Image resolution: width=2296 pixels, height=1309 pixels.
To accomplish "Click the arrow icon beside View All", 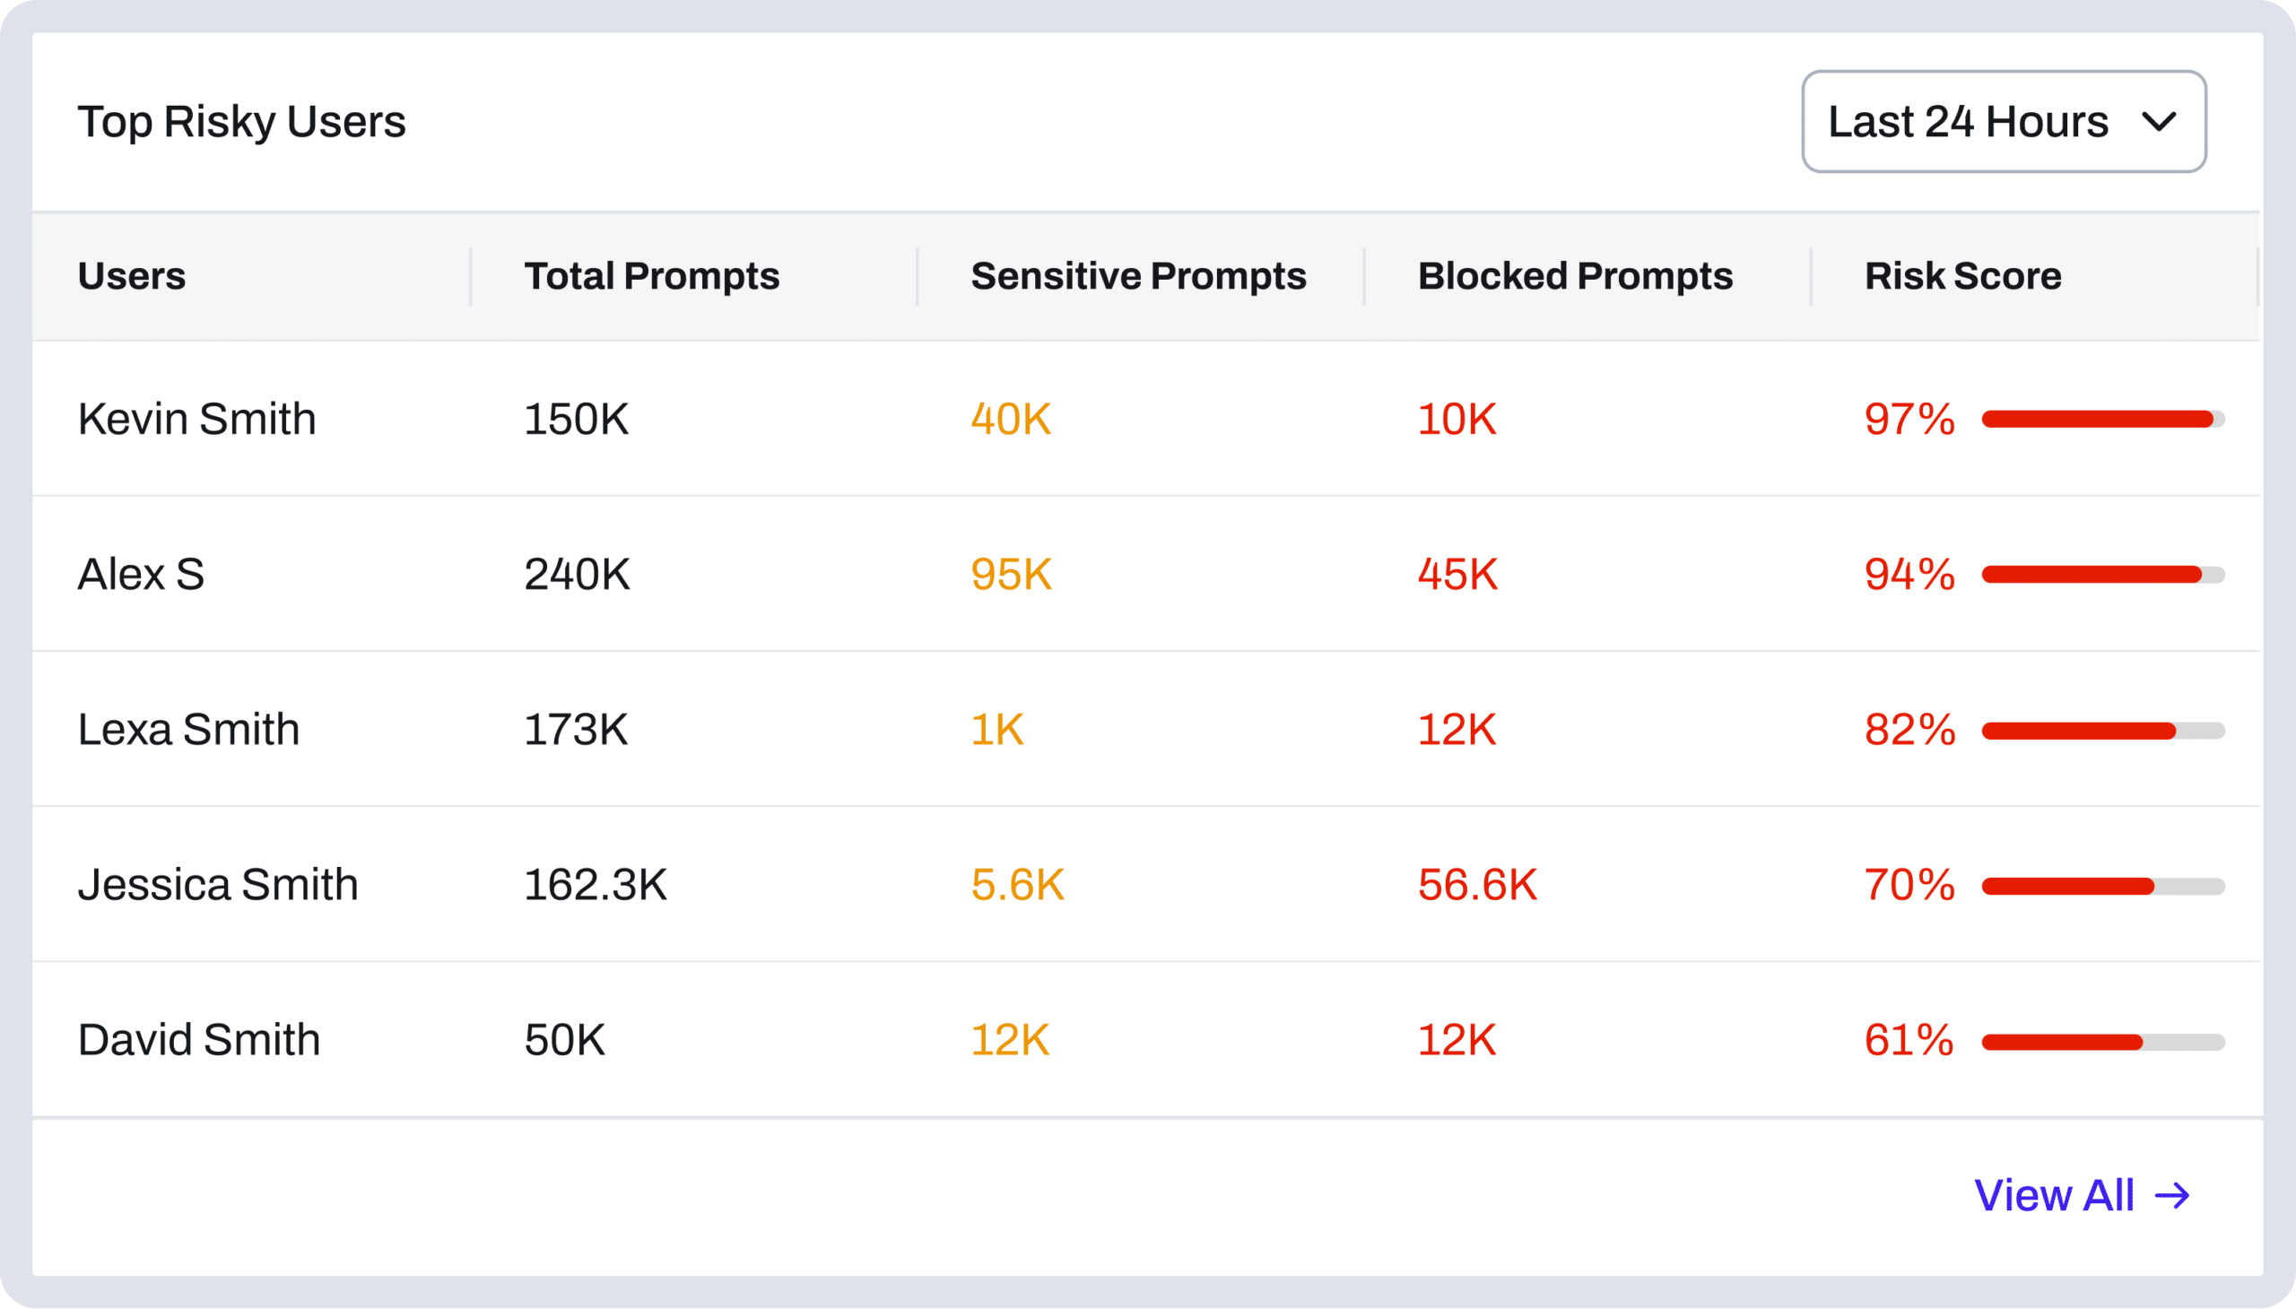I will pos(2172,1196).
